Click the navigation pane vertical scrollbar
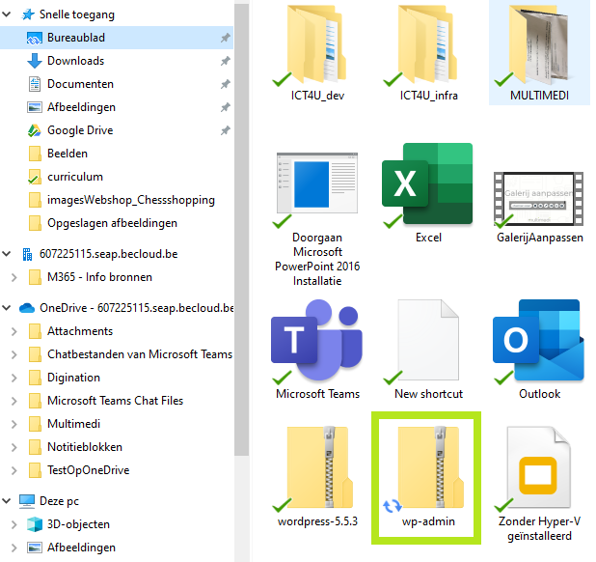Viewport: 596px width, 562px height. point(241,230)
